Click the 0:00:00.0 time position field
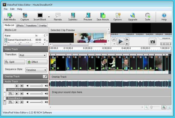Screen dimensions: 175x118 click(166, 44)
